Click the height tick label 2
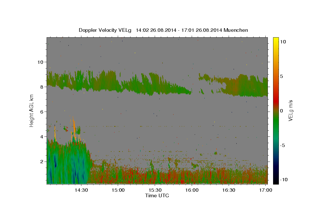The width and height of the screenshot is (331, 221). (42, 161)
